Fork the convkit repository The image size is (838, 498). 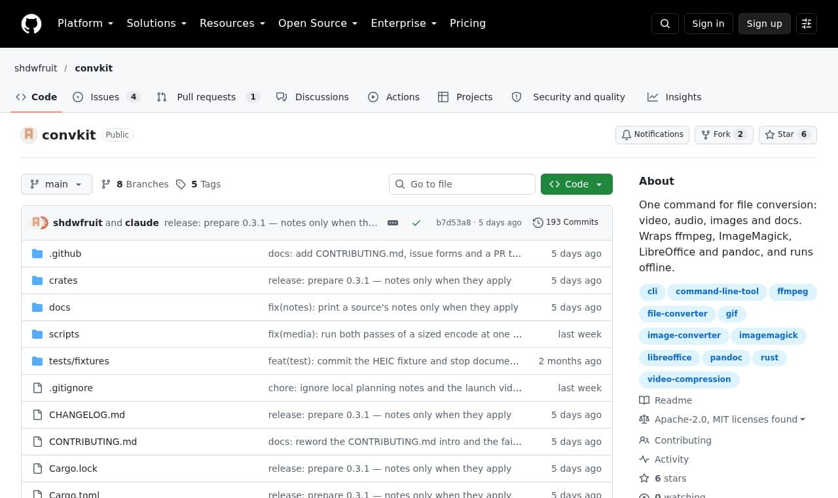point(724,134)
